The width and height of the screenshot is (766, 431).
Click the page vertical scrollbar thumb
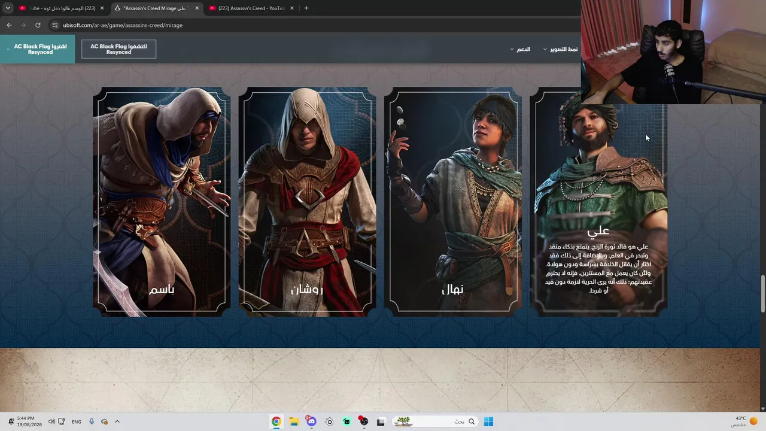[x=762, y=293]
